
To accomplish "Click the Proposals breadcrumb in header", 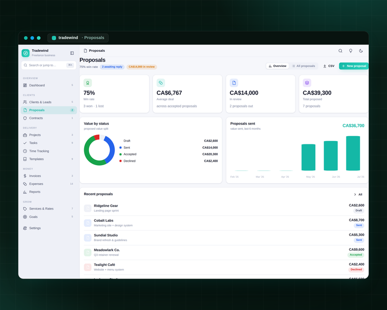I will coord(97,51).
